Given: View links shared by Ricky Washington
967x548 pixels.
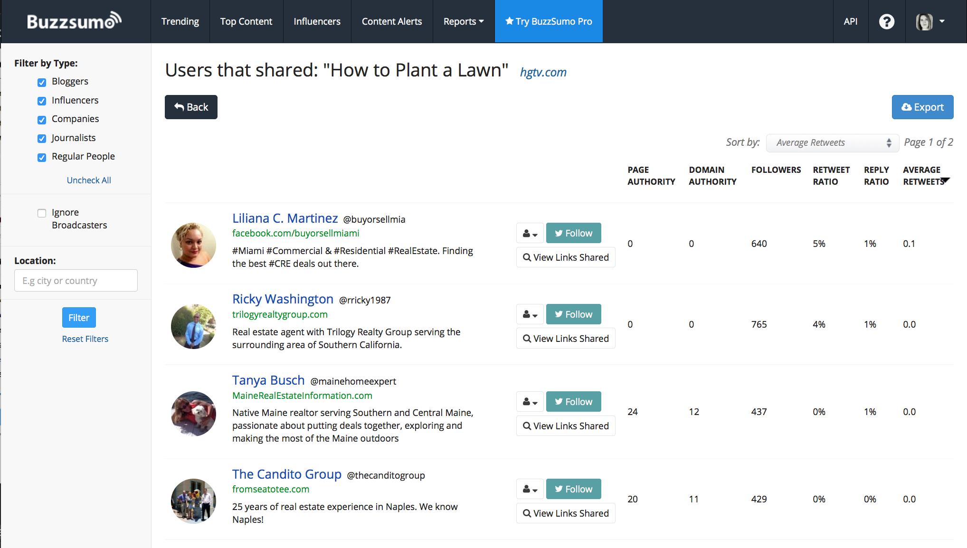Looking at the screenshot, I should coord(566,339).
